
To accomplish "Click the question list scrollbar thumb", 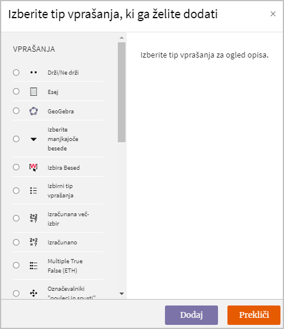I will 121,92.
